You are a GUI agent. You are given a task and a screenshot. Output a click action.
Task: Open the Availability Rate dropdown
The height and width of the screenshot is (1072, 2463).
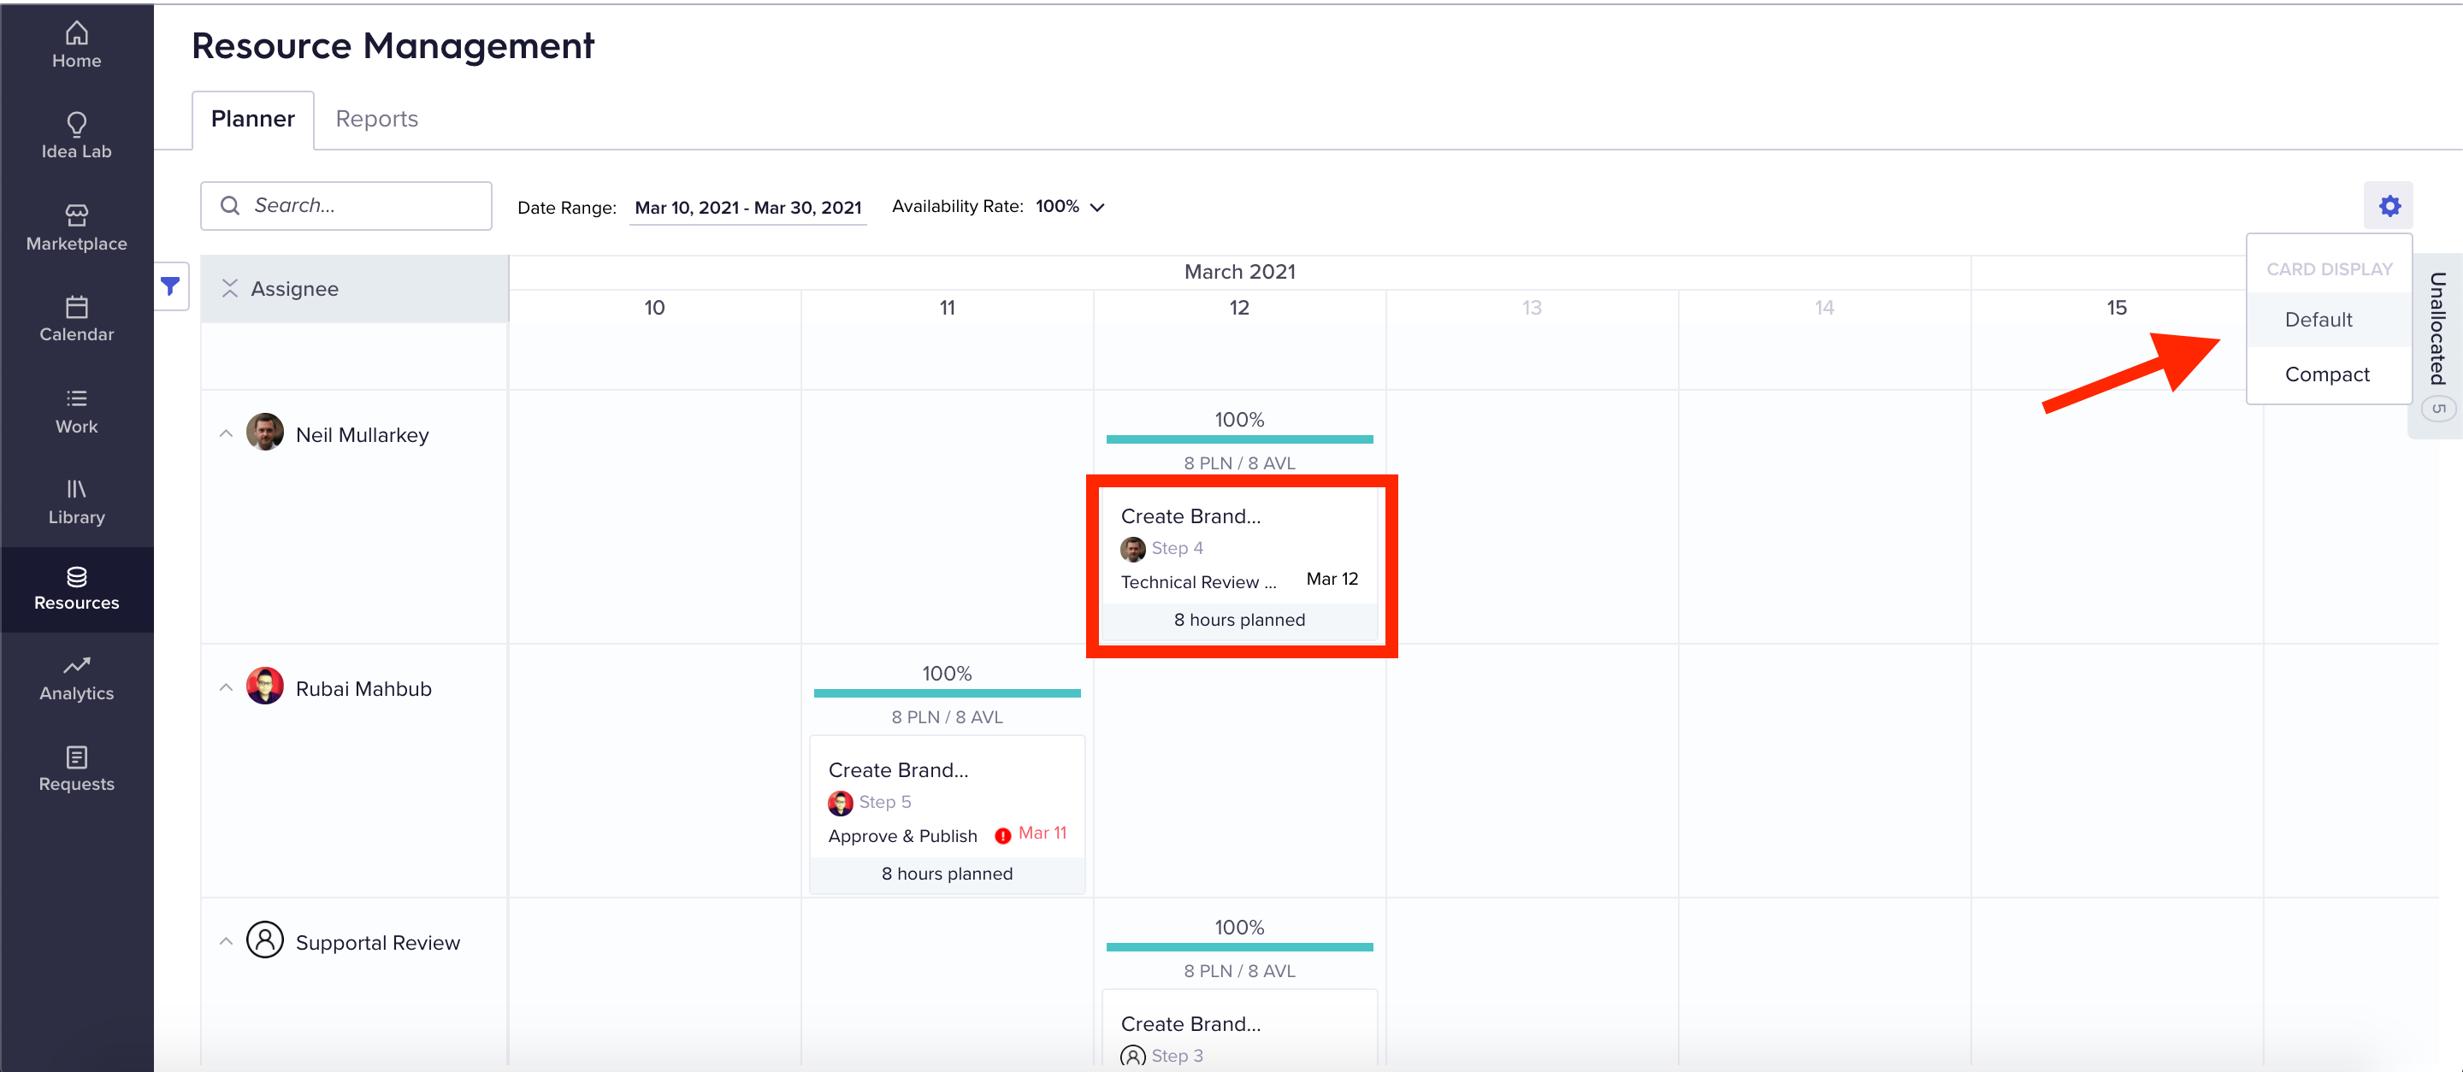[x=1070, y=206]
